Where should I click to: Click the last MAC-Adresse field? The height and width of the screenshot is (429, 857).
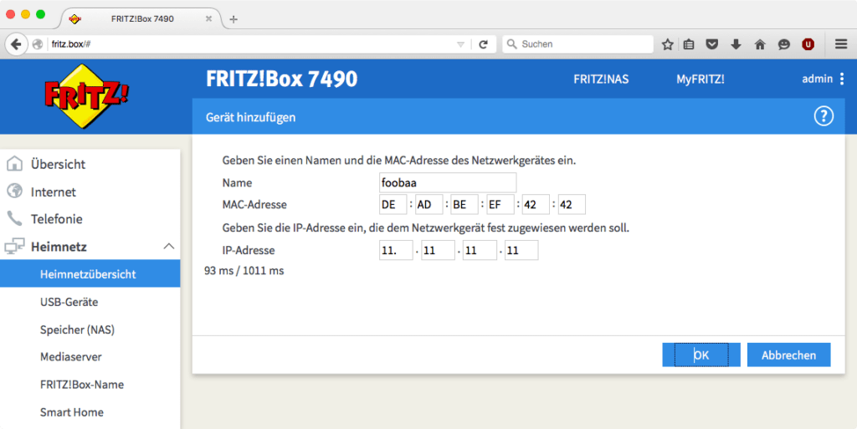(x=572, y=205)
